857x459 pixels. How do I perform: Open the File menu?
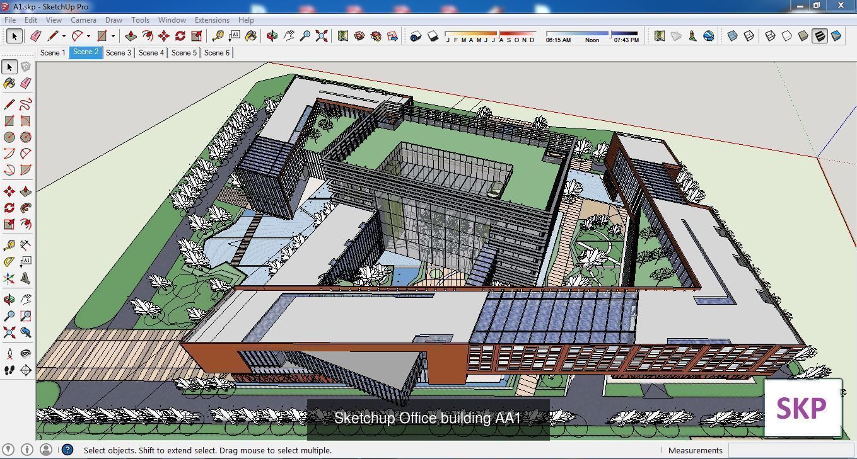coord(10,20)
